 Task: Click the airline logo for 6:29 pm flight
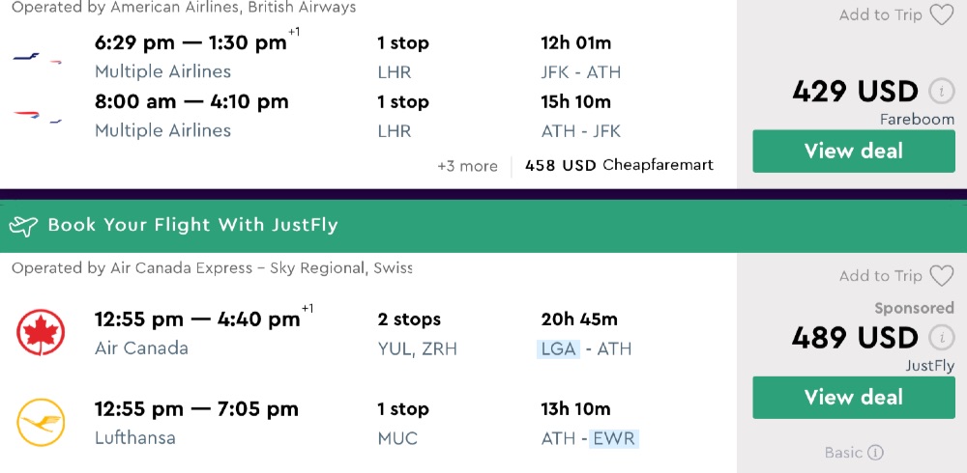(38, 58)
